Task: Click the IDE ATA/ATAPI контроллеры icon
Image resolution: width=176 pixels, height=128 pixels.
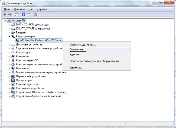Action: (13, 29)
